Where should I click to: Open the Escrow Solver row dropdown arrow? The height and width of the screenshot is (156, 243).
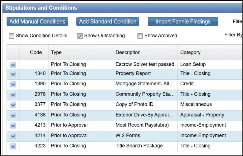coord(13,65)
